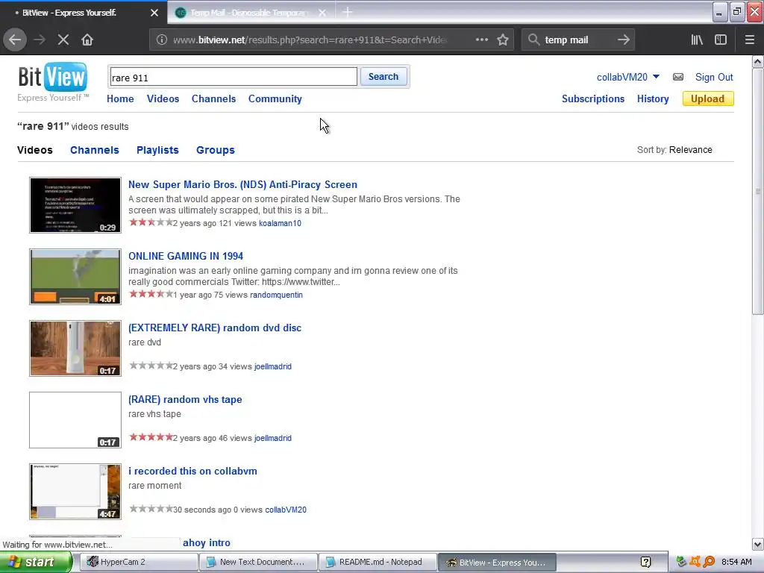This screenshot has height=573, width=764.
Task: Click the green network tray icon
Action: click(681, 563)
